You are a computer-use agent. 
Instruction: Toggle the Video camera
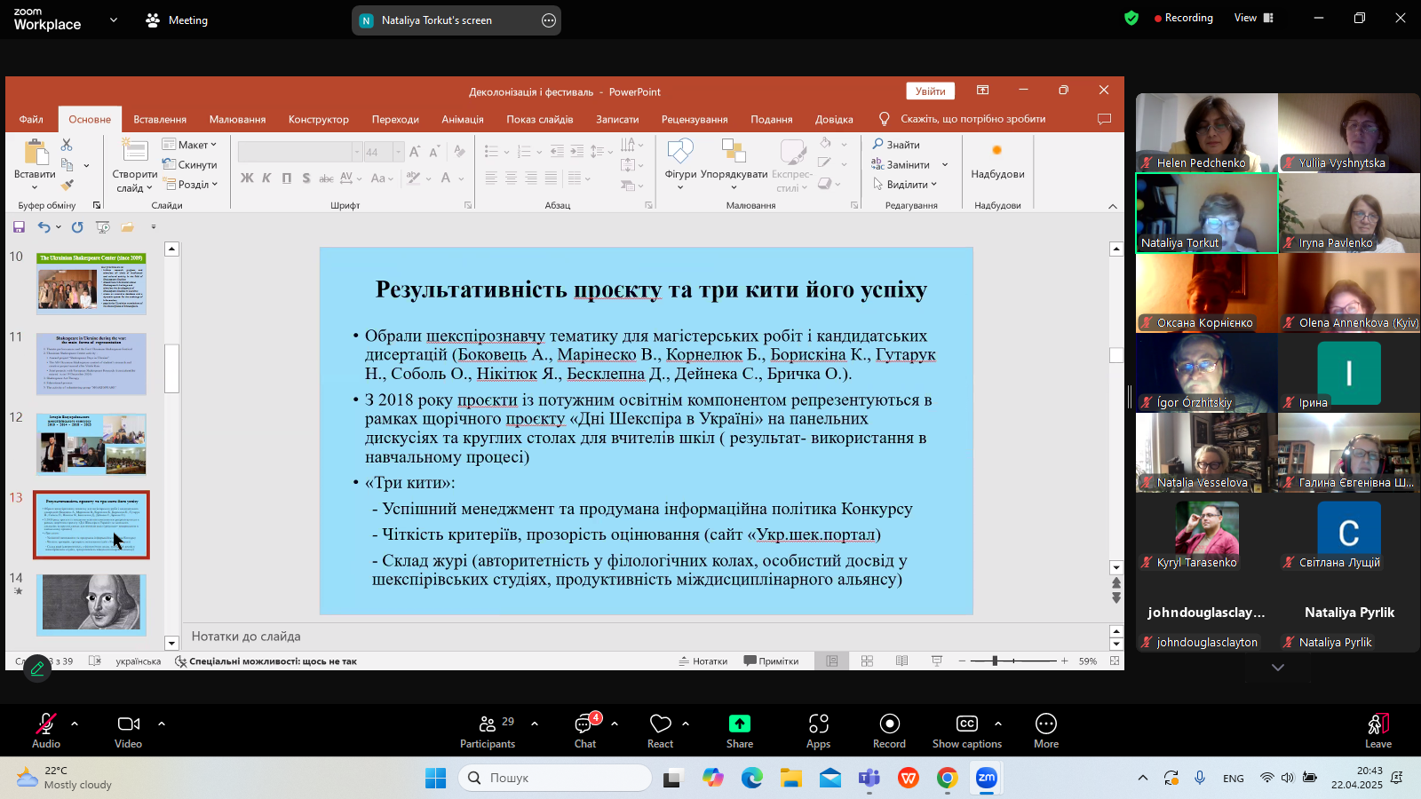(x=129, y=724)
